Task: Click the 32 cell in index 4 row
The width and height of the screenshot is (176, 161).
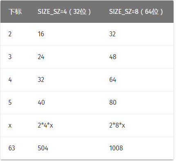Action: pyautogui.click(x=41, y=79)
